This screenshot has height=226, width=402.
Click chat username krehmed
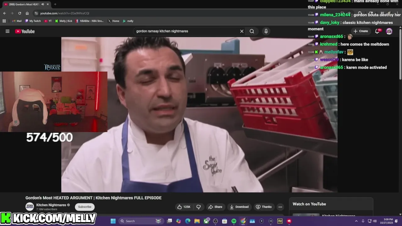[329, 44]
